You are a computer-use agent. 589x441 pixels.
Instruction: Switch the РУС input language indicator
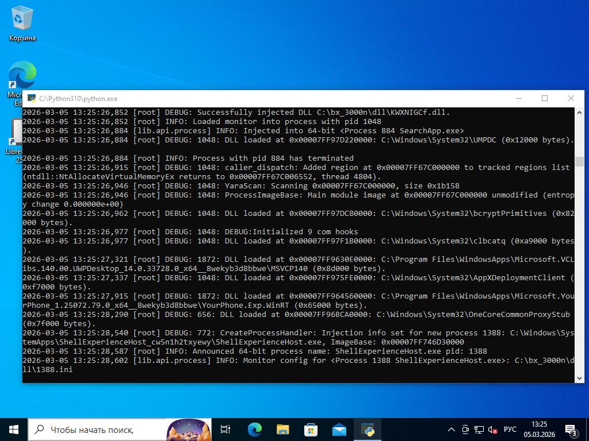tap(510, 430)
